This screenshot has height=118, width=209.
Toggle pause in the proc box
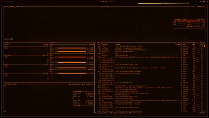click(x=171, y=43)
